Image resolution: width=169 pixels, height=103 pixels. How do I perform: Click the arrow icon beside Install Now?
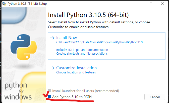pyautogui.click(x=52, y=38)
